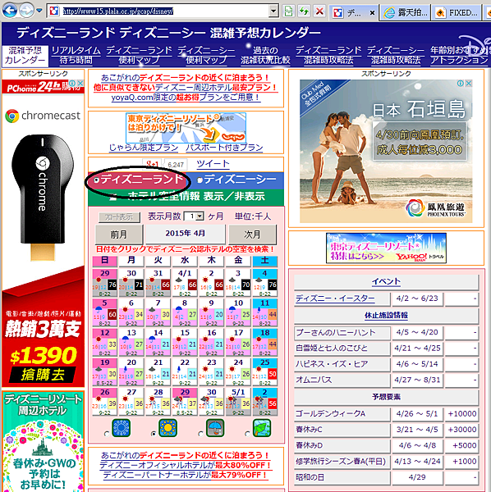
Task: Select the green typhoon weather icon
Action: coord(262,428)
